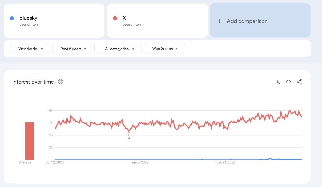Click the Search term label under X

133,24
